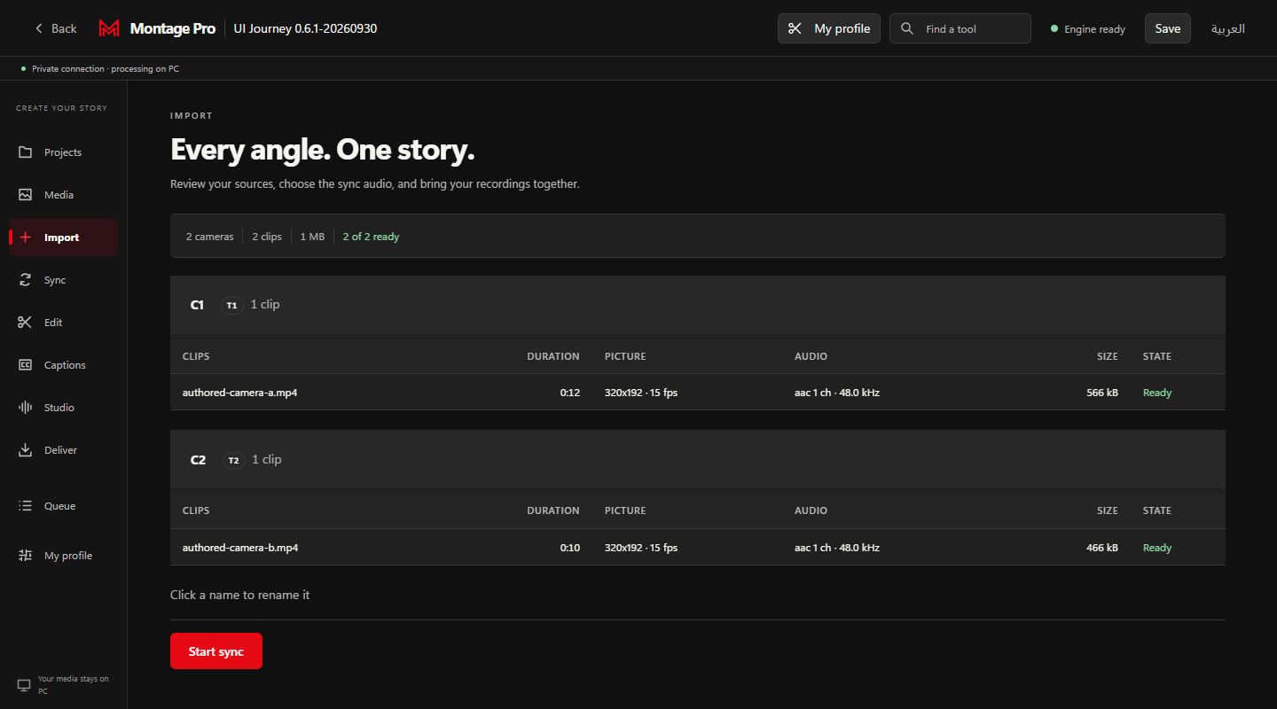
Task: Focus the Find a tool search field
Action: pyautogui.click(x=960, y=28)
